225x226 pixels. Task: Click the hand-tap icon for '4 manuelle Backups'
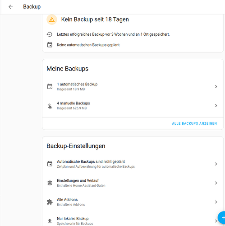click(50, 106)
